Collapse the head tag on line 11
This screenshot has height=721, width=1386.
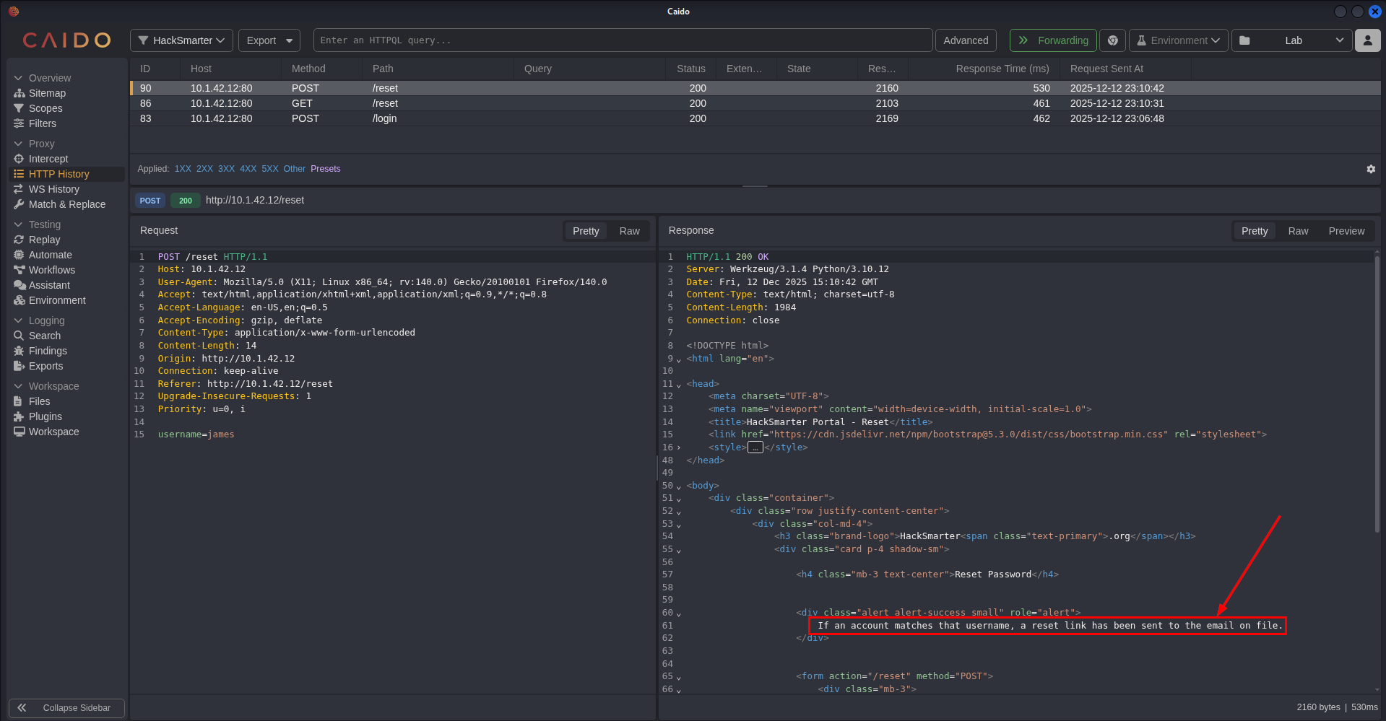[x=678, y=385]
